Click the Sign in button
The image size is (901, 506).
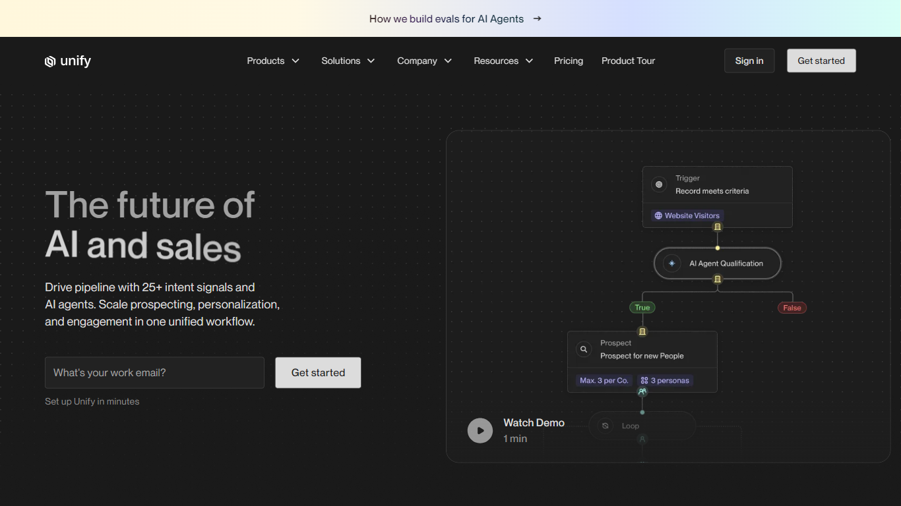tap(749, 61)
